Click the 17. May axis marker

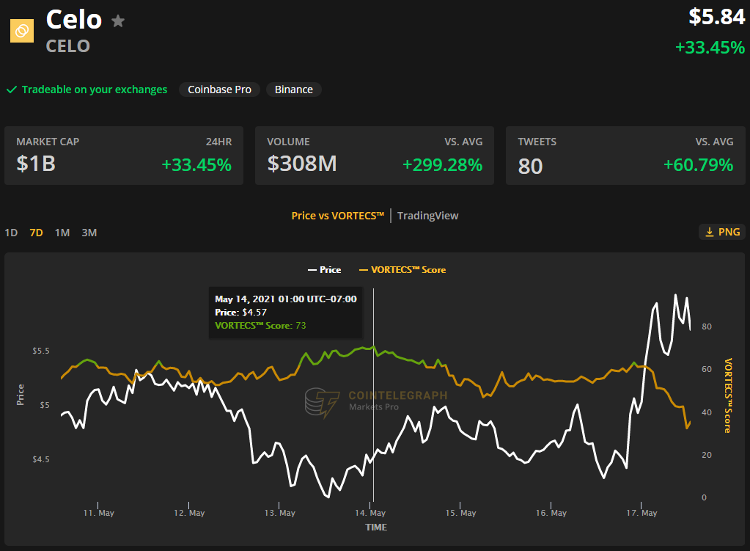tap(642, 513)
